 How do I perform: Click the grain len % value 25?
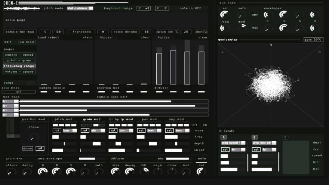pyautogui.click(x=186, y=32)
